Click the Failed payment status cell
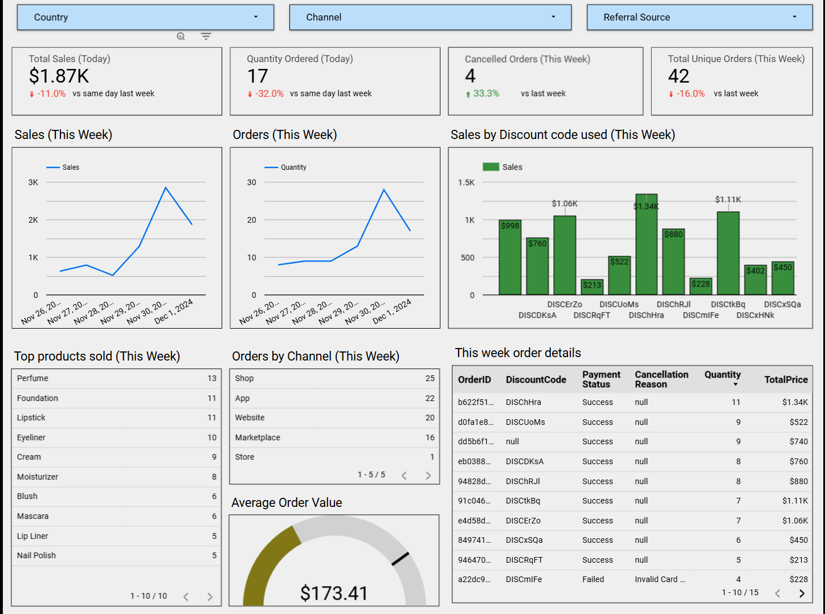 click(x=593, y=579)
